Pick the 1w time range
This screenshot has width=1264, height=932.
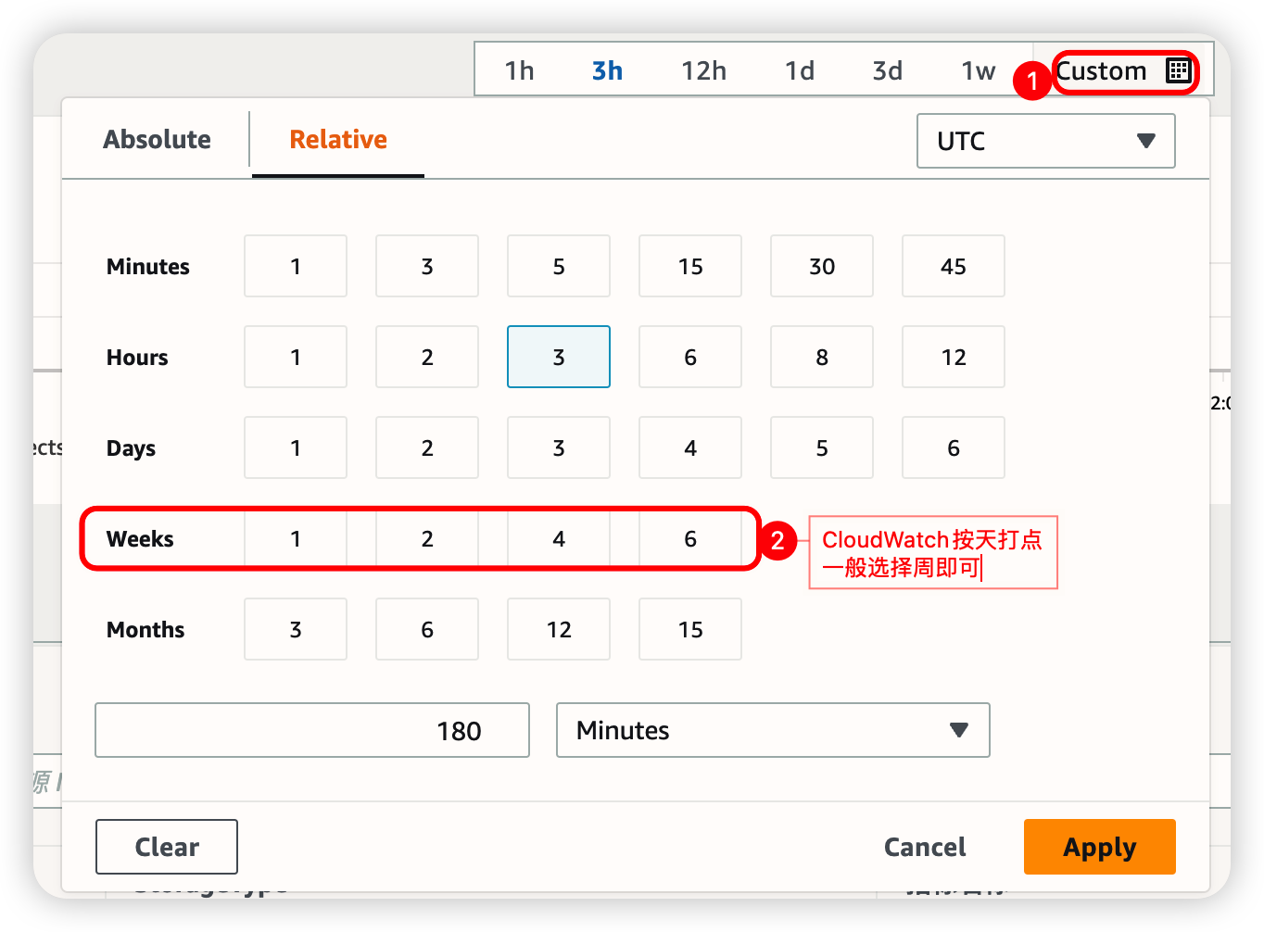pyautogui.click(x=978, y=71)
